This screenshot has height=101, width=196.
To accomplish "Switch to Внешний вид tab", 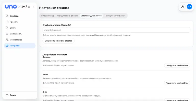I will point(48,16).
